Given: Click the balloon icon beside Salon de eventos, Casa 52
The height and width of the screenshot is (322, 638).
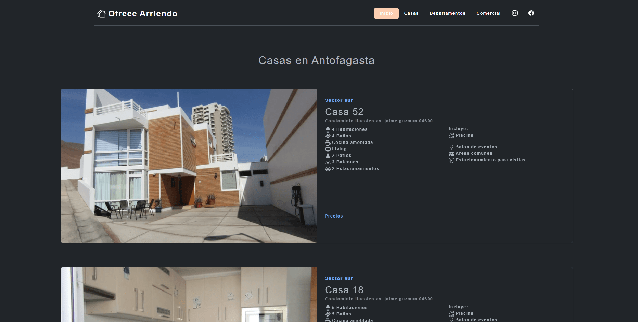Looking at the screenshot, I should click(451, 147).
